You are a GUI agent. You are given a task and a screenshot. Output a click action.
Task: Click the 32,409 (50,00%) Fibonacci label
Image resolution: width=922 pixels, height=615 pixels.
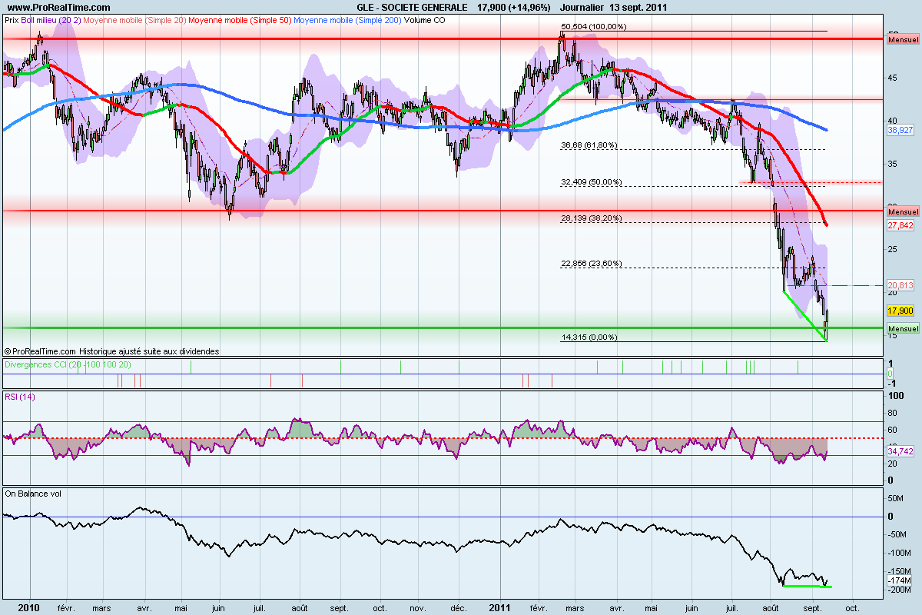click(592, 182)
